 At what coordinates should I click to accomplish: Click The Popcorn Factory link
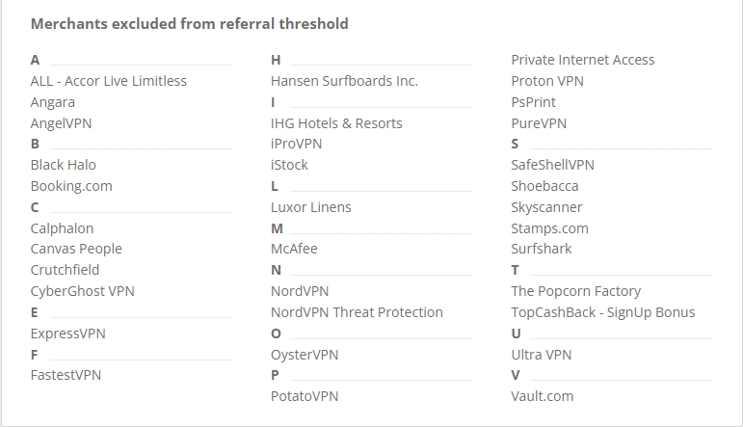[x=575, y=291]
